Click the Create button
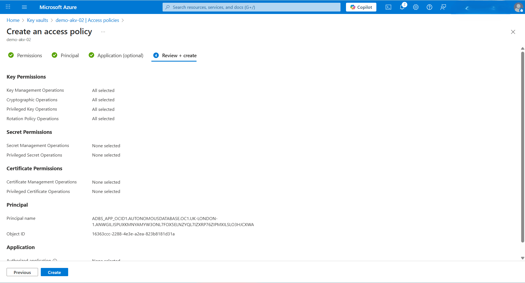525x283 pixels. click(54, 272)
